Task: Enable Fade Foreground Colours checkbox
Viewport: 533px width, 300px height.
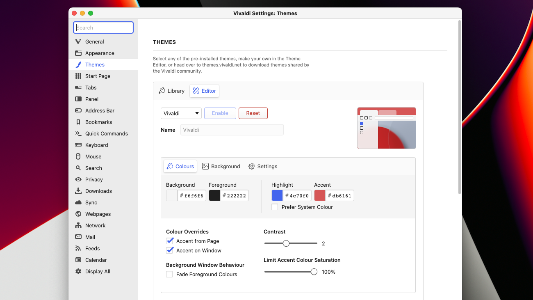Action: (169, 274)
